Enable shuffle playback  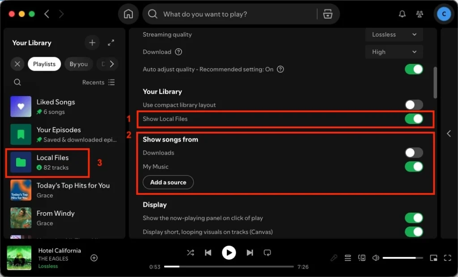point(190,252)
